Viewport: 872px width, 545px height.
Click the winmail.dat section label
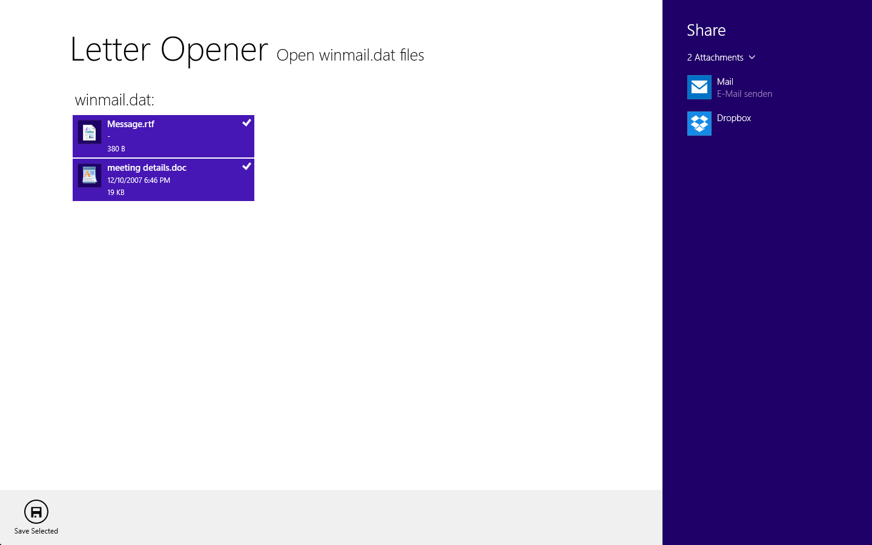pyautogui.click(x=114, y=100)
